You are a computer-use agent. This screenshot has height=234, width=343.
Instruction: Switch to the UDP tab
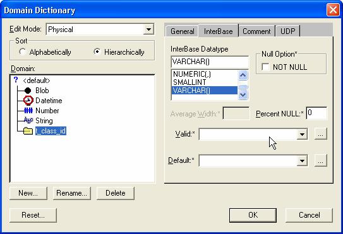click(x=287, y=31)
